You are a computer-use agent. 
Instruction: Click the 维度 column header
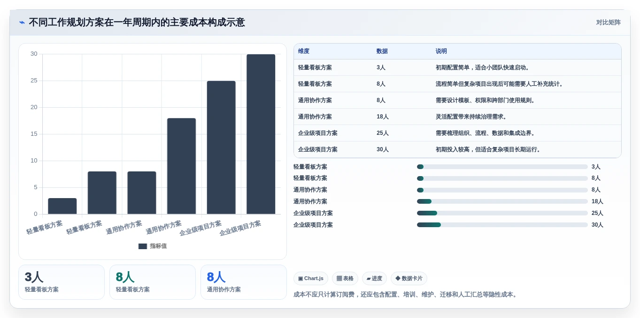[x=304, y=52]
